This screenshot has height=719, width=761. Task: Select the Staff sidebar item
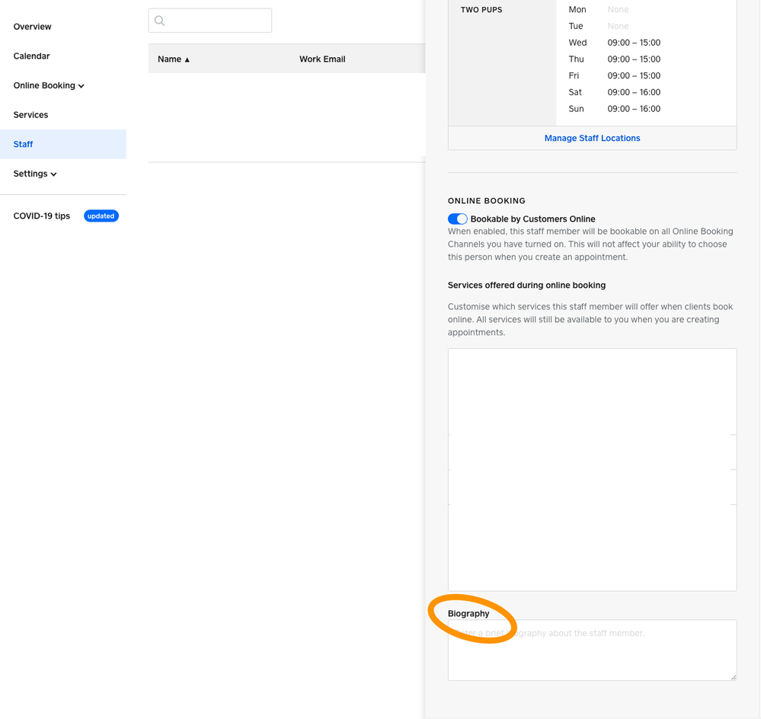click(x=23, y=145)
